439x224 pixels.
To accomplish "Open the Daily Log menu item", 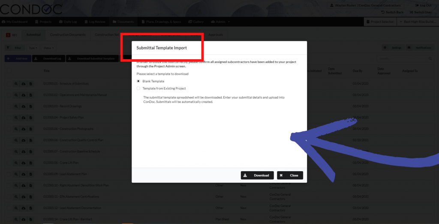I will [x=68, y=21].
